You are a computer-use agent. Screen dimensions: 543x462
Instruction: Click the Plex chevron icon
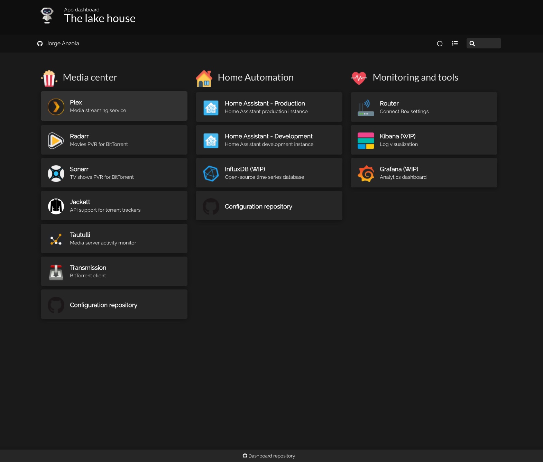(56, 107)
